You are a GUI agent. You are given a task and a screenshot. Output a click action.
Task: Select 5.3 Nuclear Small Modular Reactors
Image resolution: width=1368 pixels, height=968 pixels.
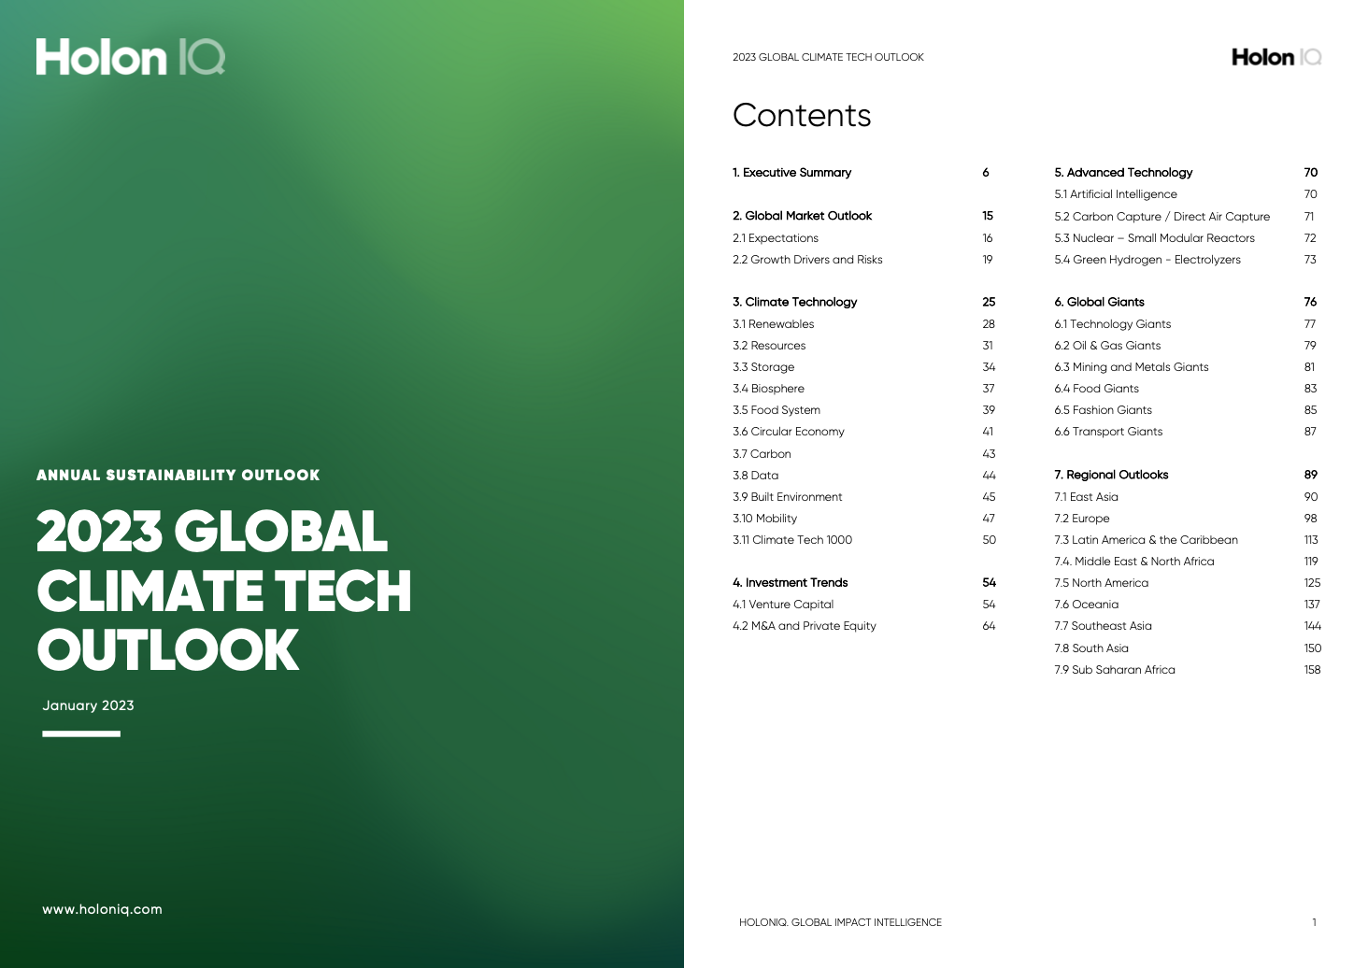(x=1155, y=237)
